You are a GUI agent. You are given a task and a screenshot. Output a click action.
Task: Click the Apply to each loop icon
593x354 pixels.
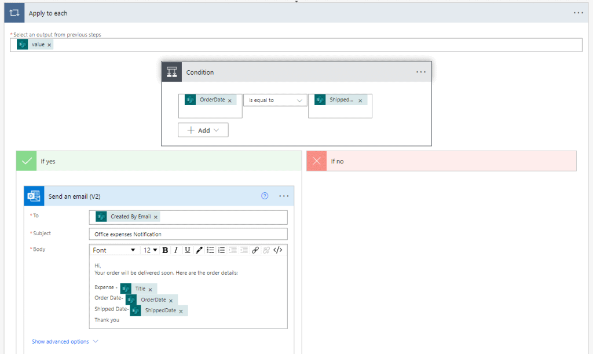click(14, 13)
